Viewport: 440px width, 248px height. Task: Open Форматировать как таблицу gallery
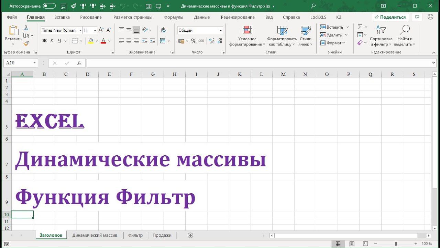282,36
